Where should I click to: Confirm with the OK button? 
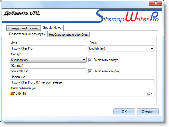pyautogui.click(x=124, y=112)
